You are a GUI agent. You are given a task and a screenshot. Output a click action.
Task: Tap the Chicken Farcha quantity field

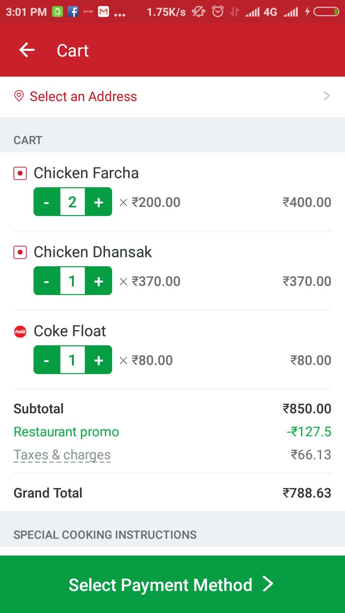tap(72, 202)
